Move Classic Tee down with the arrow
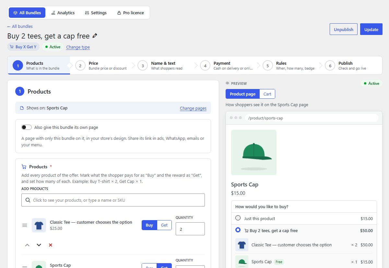Screen dimensions: 389x268 pyautogui.click(x=39, y=245)
